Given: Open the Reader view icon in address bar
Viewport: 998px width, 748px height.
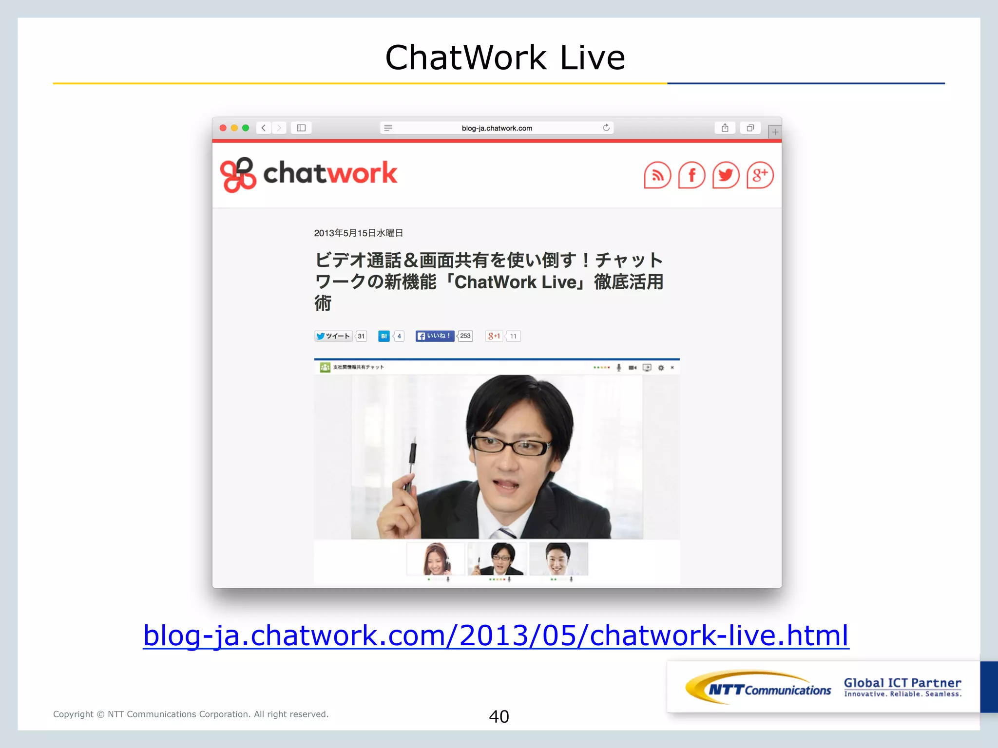Looking at the screenshot, I should pos(388,128).
